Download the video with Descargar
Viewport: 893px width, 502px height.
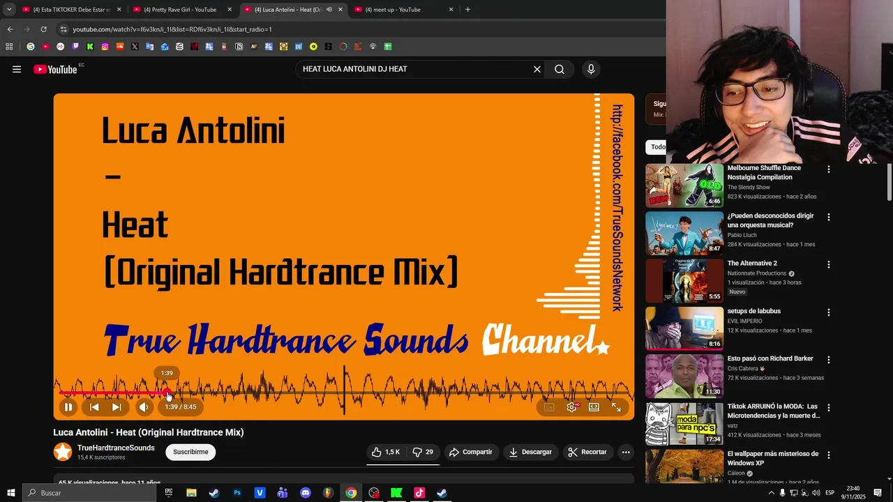[530, 452]
